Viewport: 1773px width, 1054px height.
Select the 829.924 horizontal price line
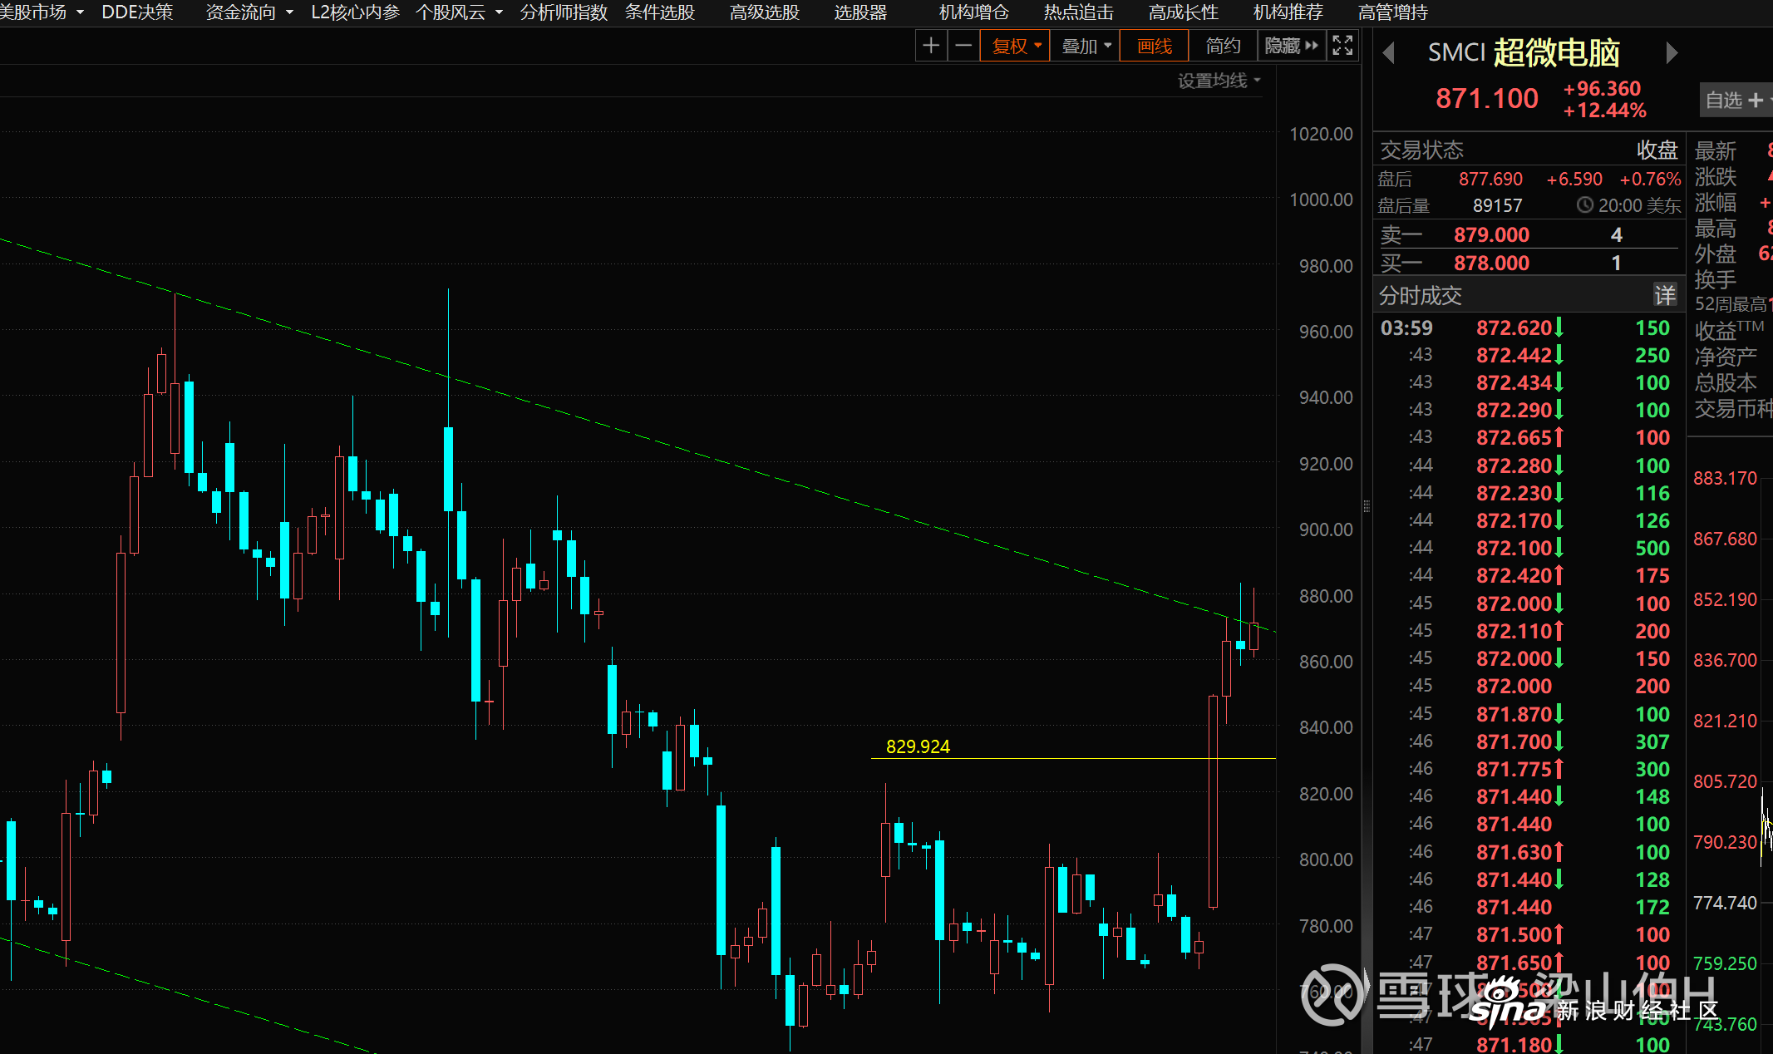point(1072,758)
